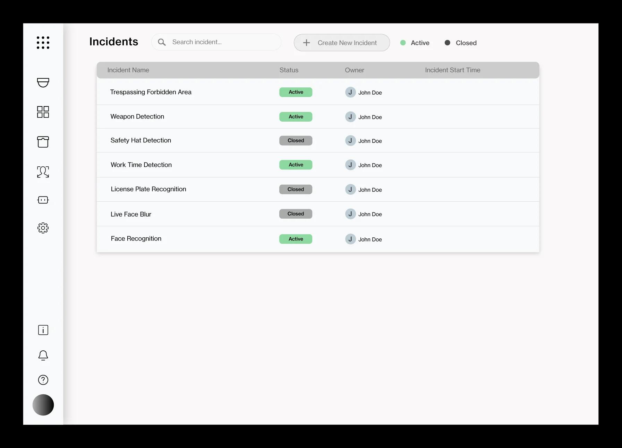Click Closed badge for Live Face Blur

tap(296, 214)
